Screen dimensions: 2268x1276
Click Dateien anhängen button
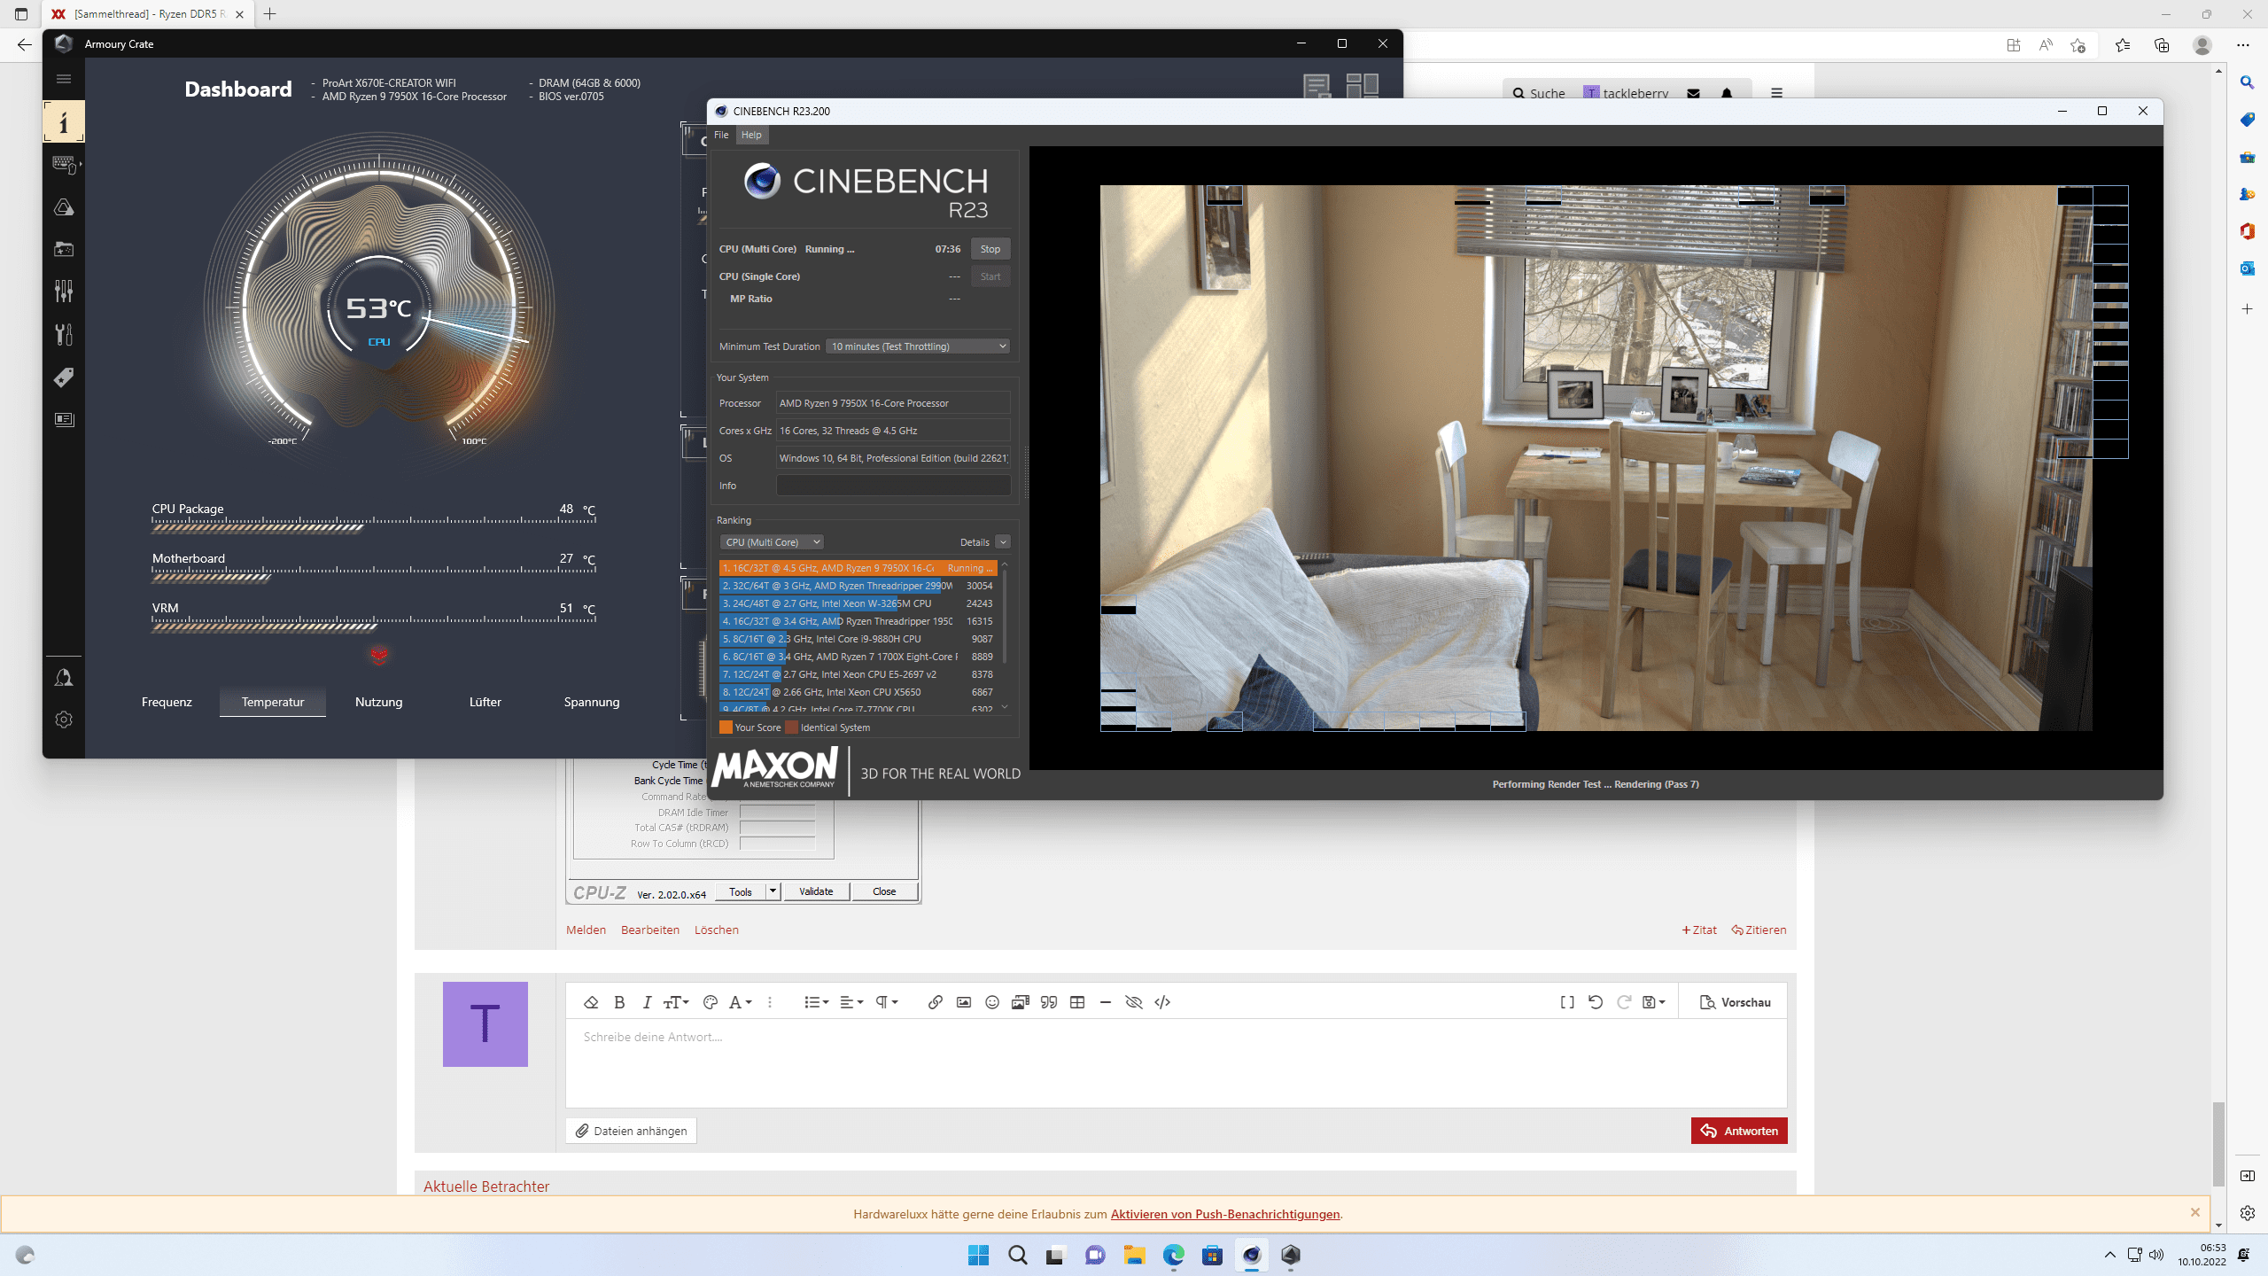coord(631,1131)
